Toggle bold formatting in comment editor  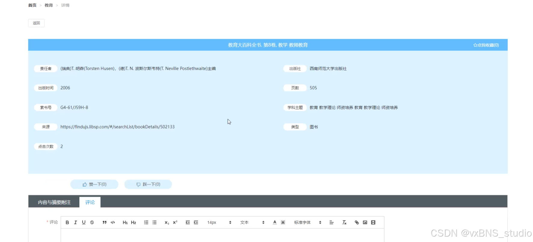coord(67,222)
